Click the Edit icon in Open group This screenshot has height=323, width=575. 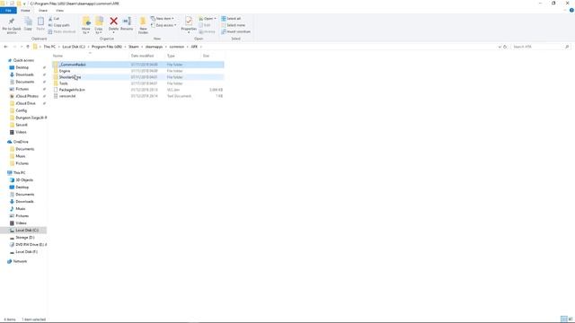[x=201, y=25]
